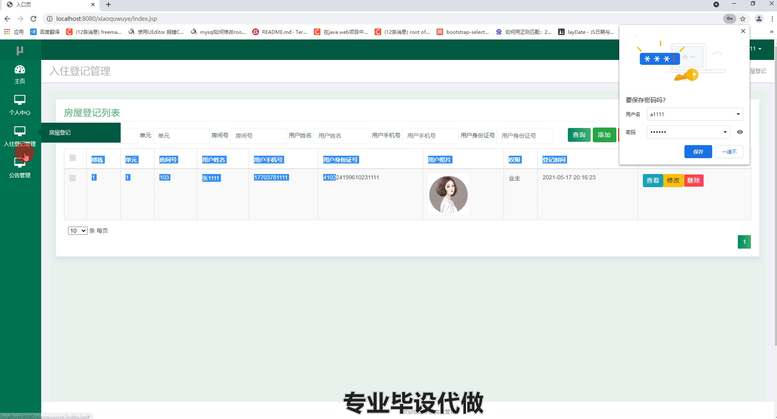Click 查看 for row 张1111
The width and height of the screenshot is (777, 419).
pyautogui.click(x=653, y=181)
